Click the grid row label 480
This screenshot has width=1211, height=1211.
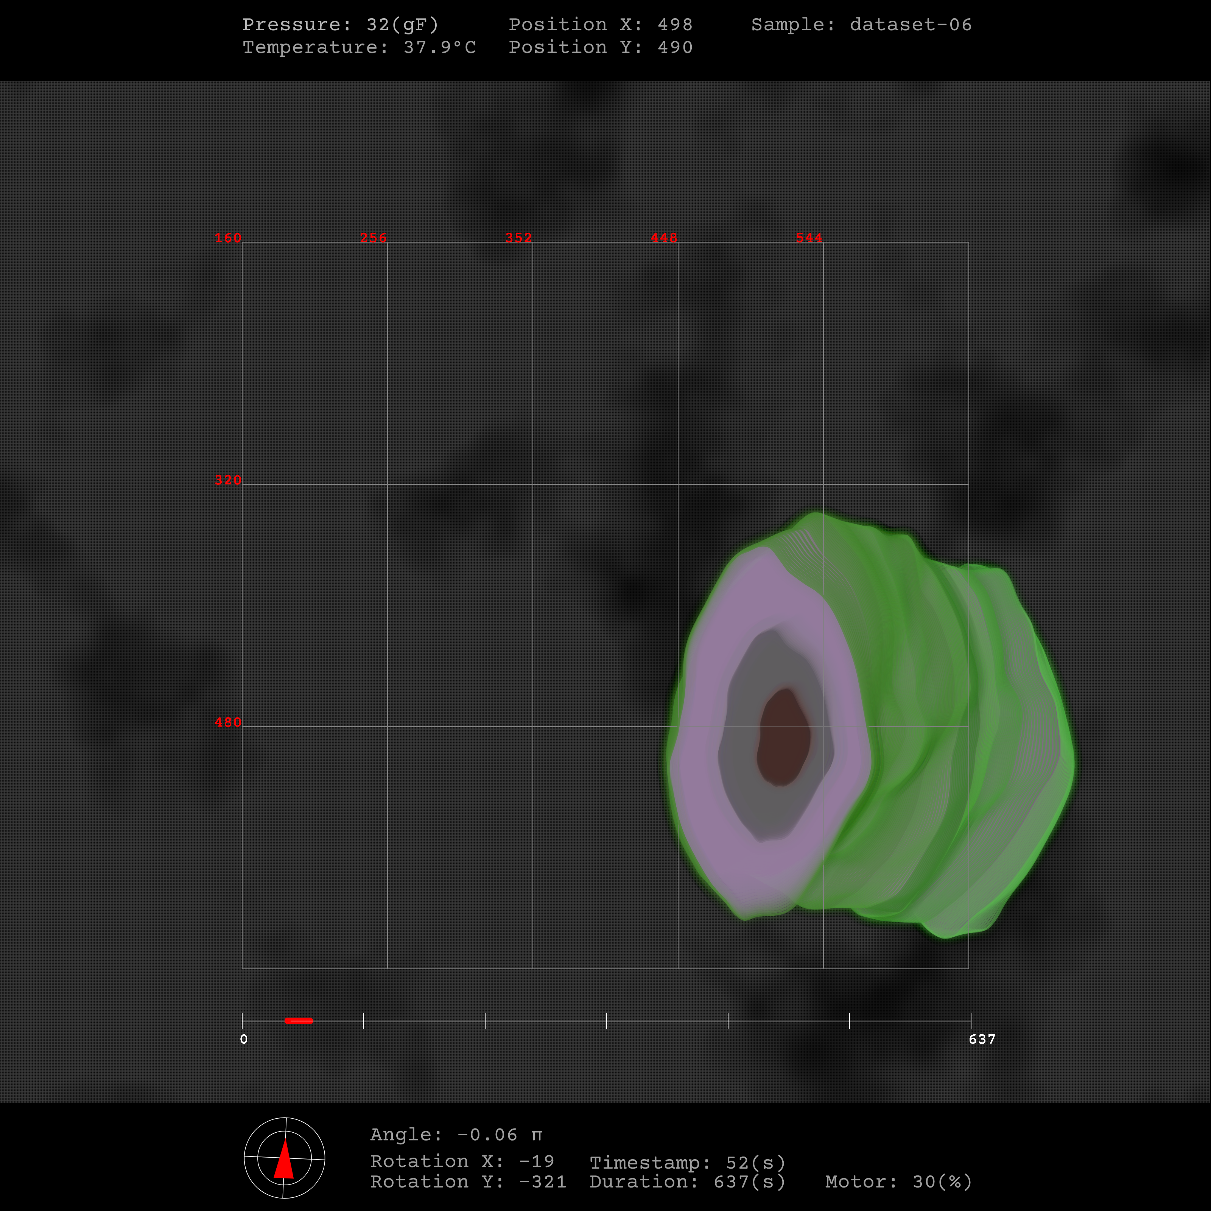227,723
